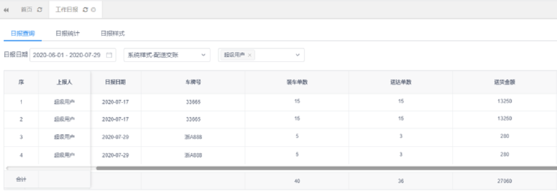Click the 送达单数 column header
The height and width of the screenshot is (191, 557).
pyautogui.click(x=401, y=82)
